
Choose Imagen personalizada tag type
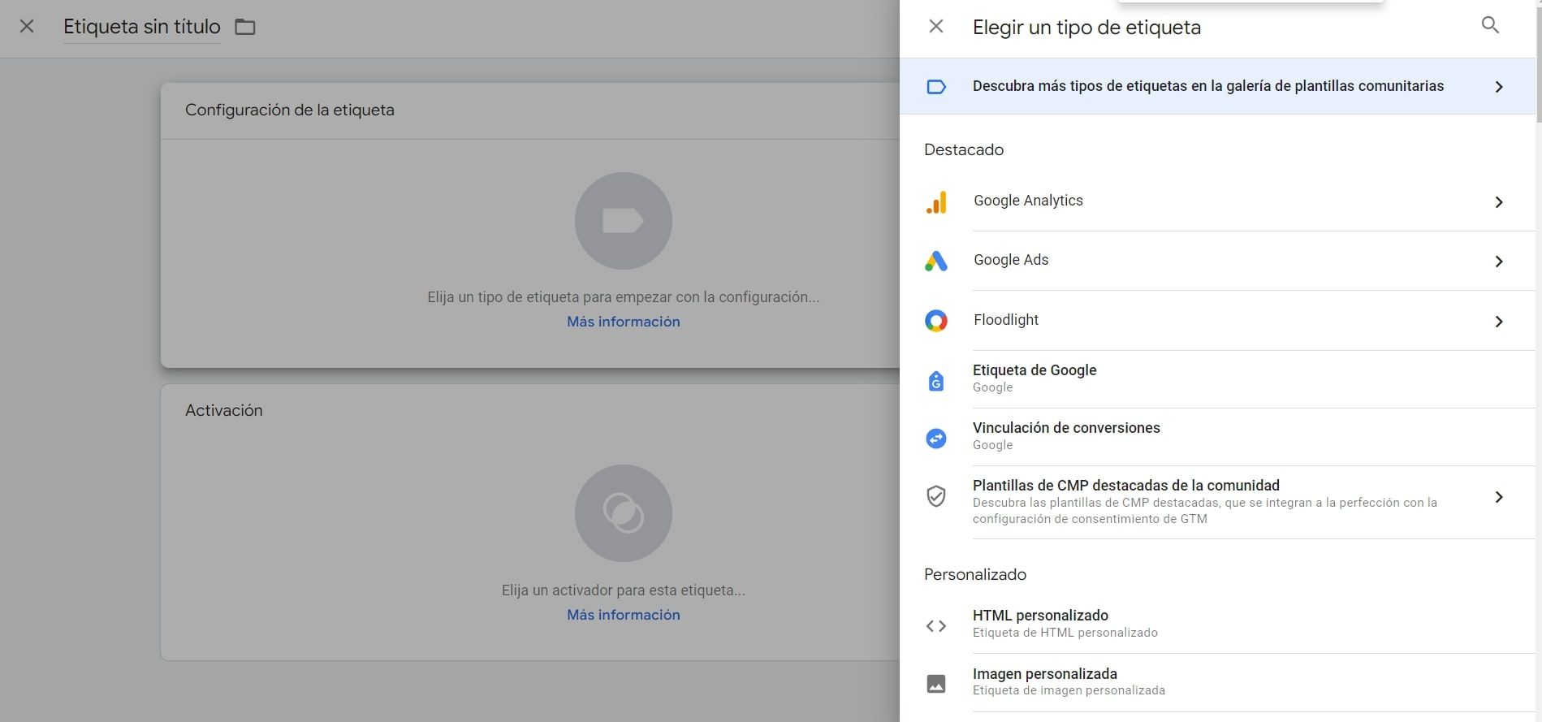[1217, 683]
